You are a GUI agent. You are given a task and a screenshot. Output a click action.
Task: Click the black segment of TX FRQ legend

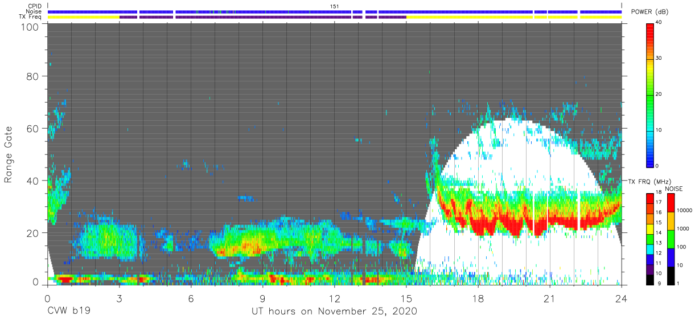click(649, 280)
